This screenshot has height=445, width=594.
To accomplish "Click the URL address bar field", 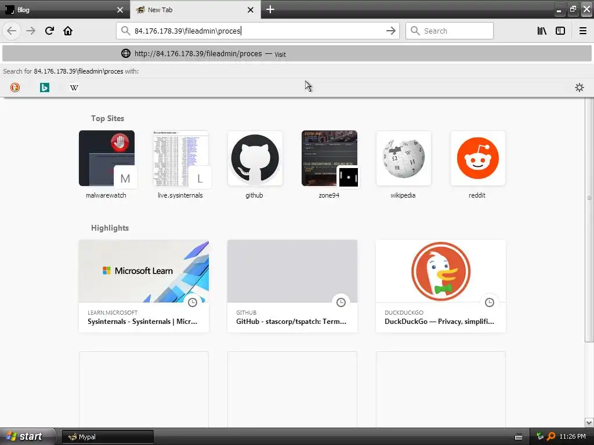I will 258,31.
